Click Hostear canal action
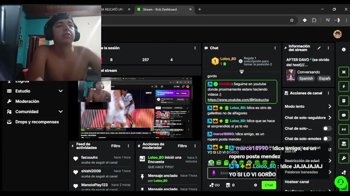This screenshot has width=350, height=196. 297,182
